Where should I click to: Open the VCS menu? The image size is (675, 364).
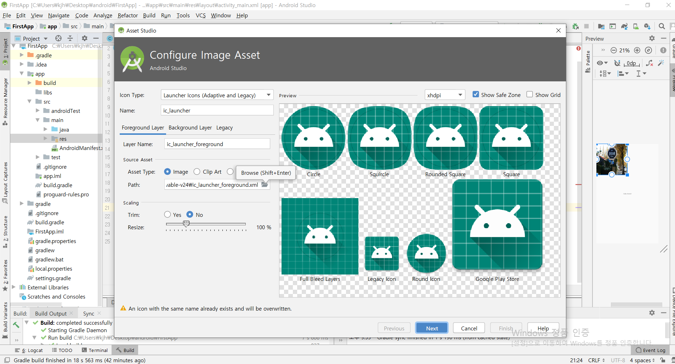point(201,15)
